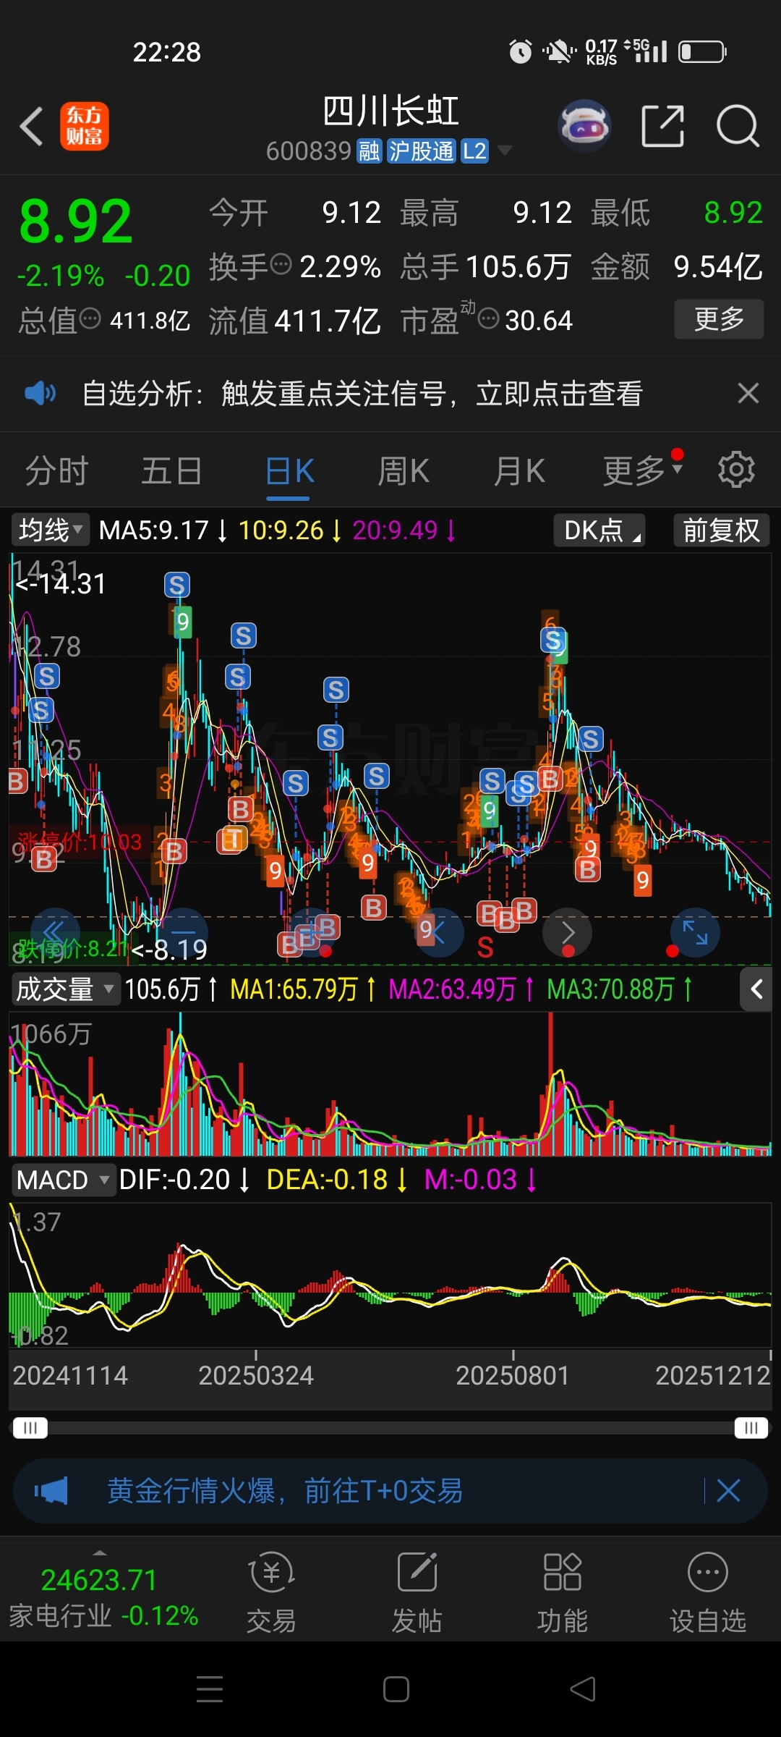Expand stock title dropdown triangle
Image resolution: width=781 pixels, height=1737 pixels.
pos(504,151)
